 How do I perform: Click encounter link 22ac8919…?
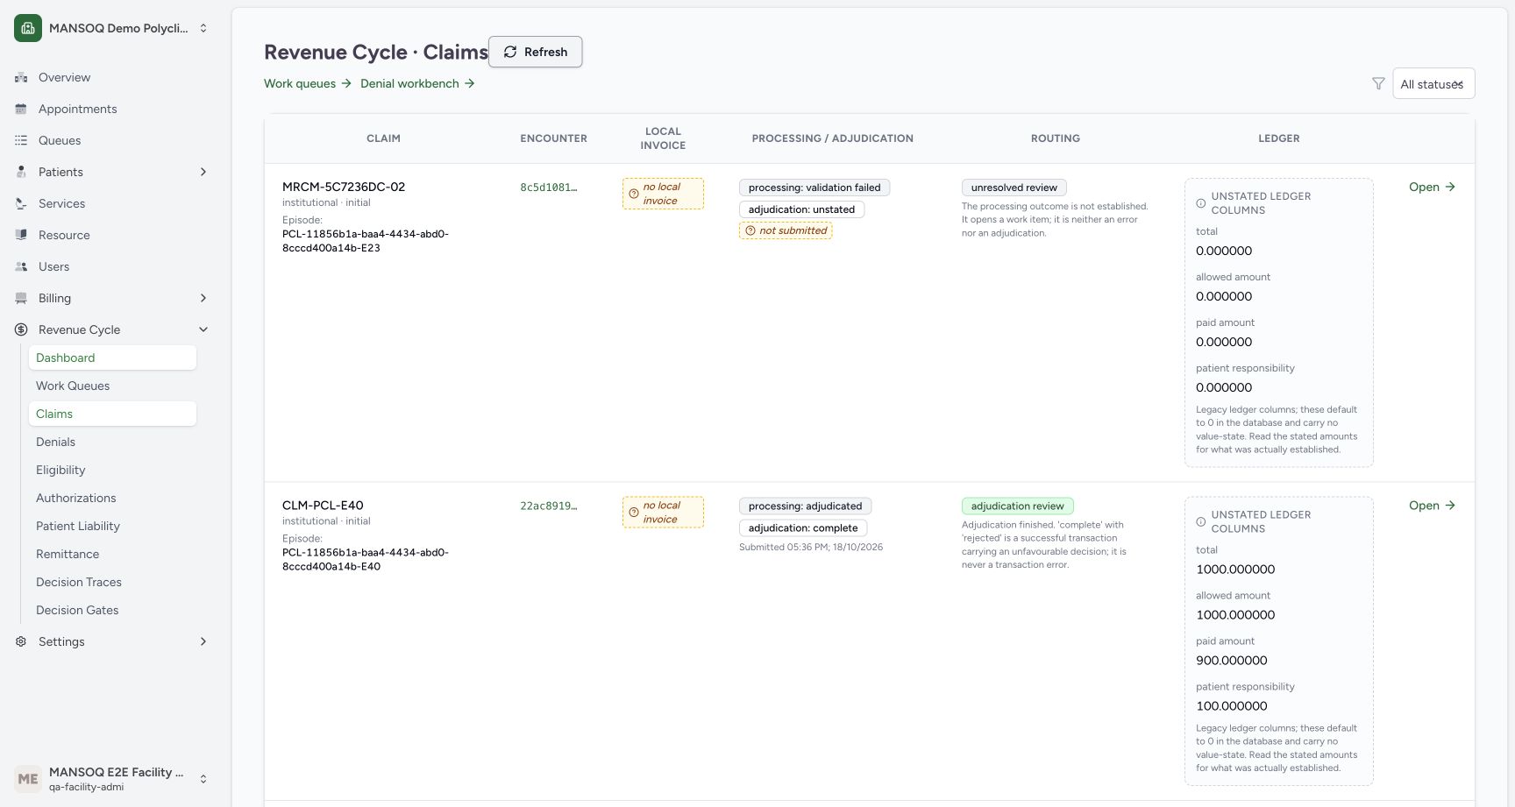click(549, 506)
